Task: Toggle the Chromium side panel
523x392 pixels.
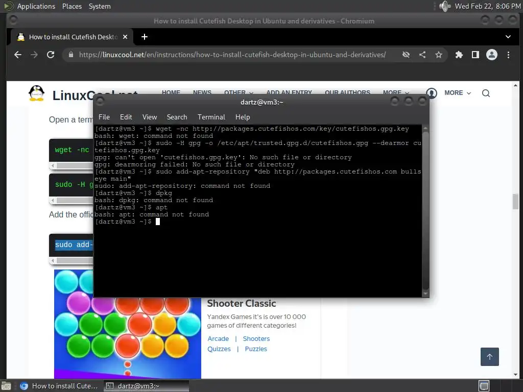Action: 476,55
